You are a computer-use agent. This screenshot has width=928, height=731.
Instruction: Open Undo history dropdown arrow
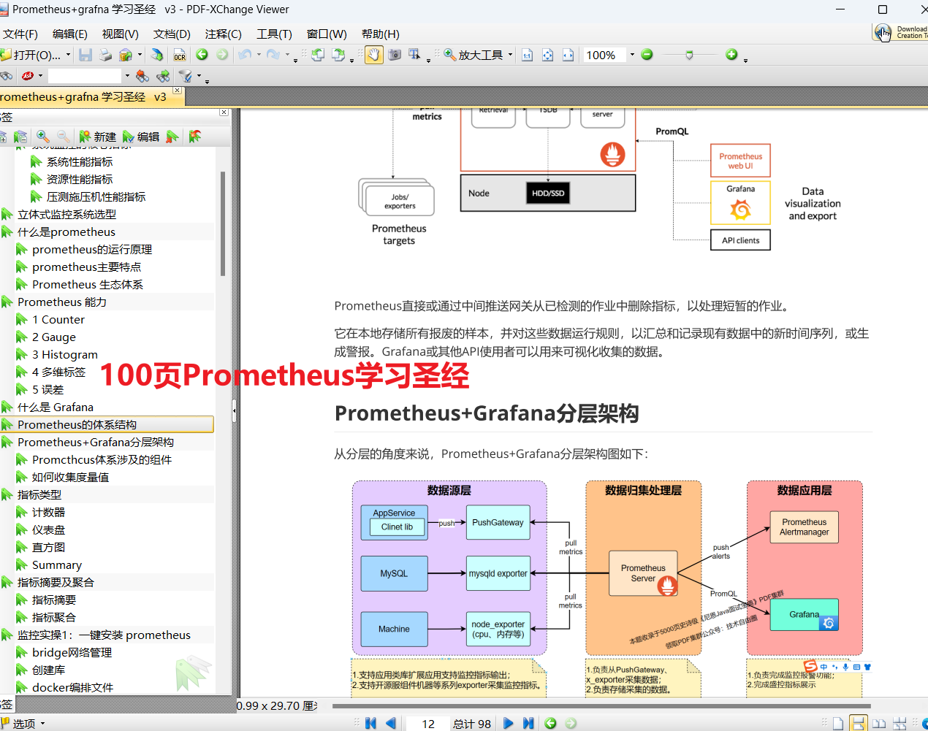coord(259,55)
